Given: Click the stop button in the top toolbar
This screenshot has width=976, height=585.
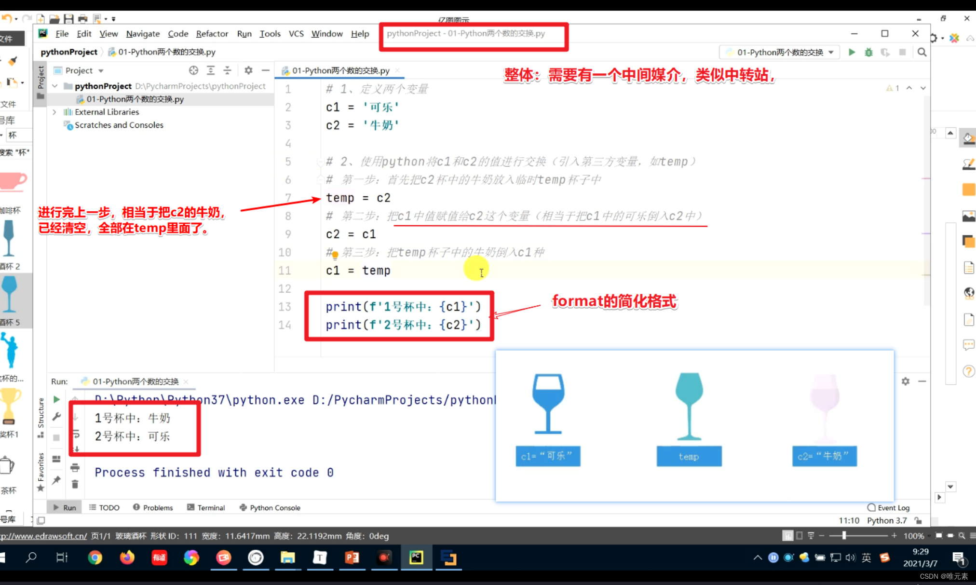Looking at the screenshot, I should coord(902,52).
